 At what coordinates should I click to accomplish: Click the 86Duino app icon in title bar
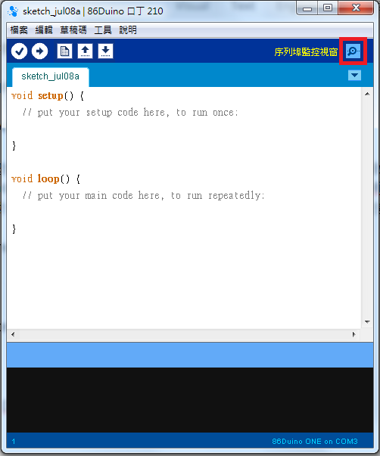coord(13,11)
